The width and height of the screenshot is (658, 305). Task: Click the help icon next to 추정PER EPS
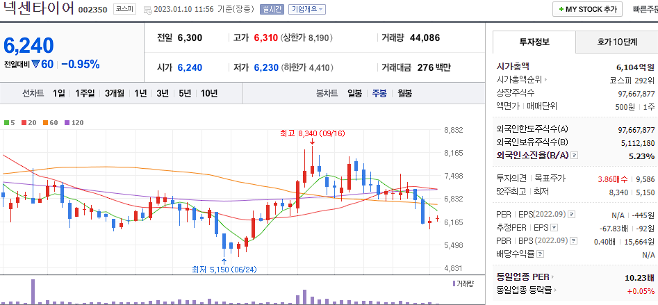coord(554,228)
